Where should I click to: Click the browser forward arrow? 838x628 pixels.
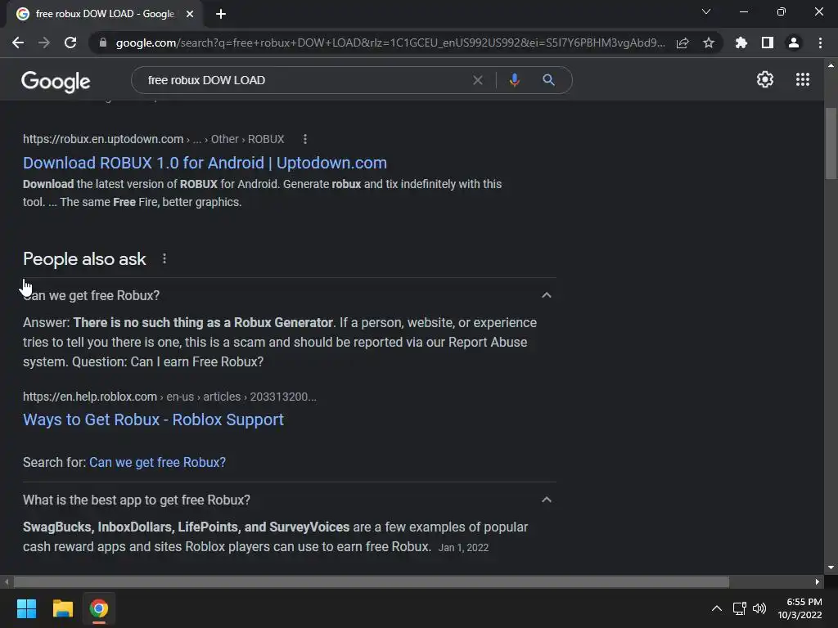click(x=44, y=43)
